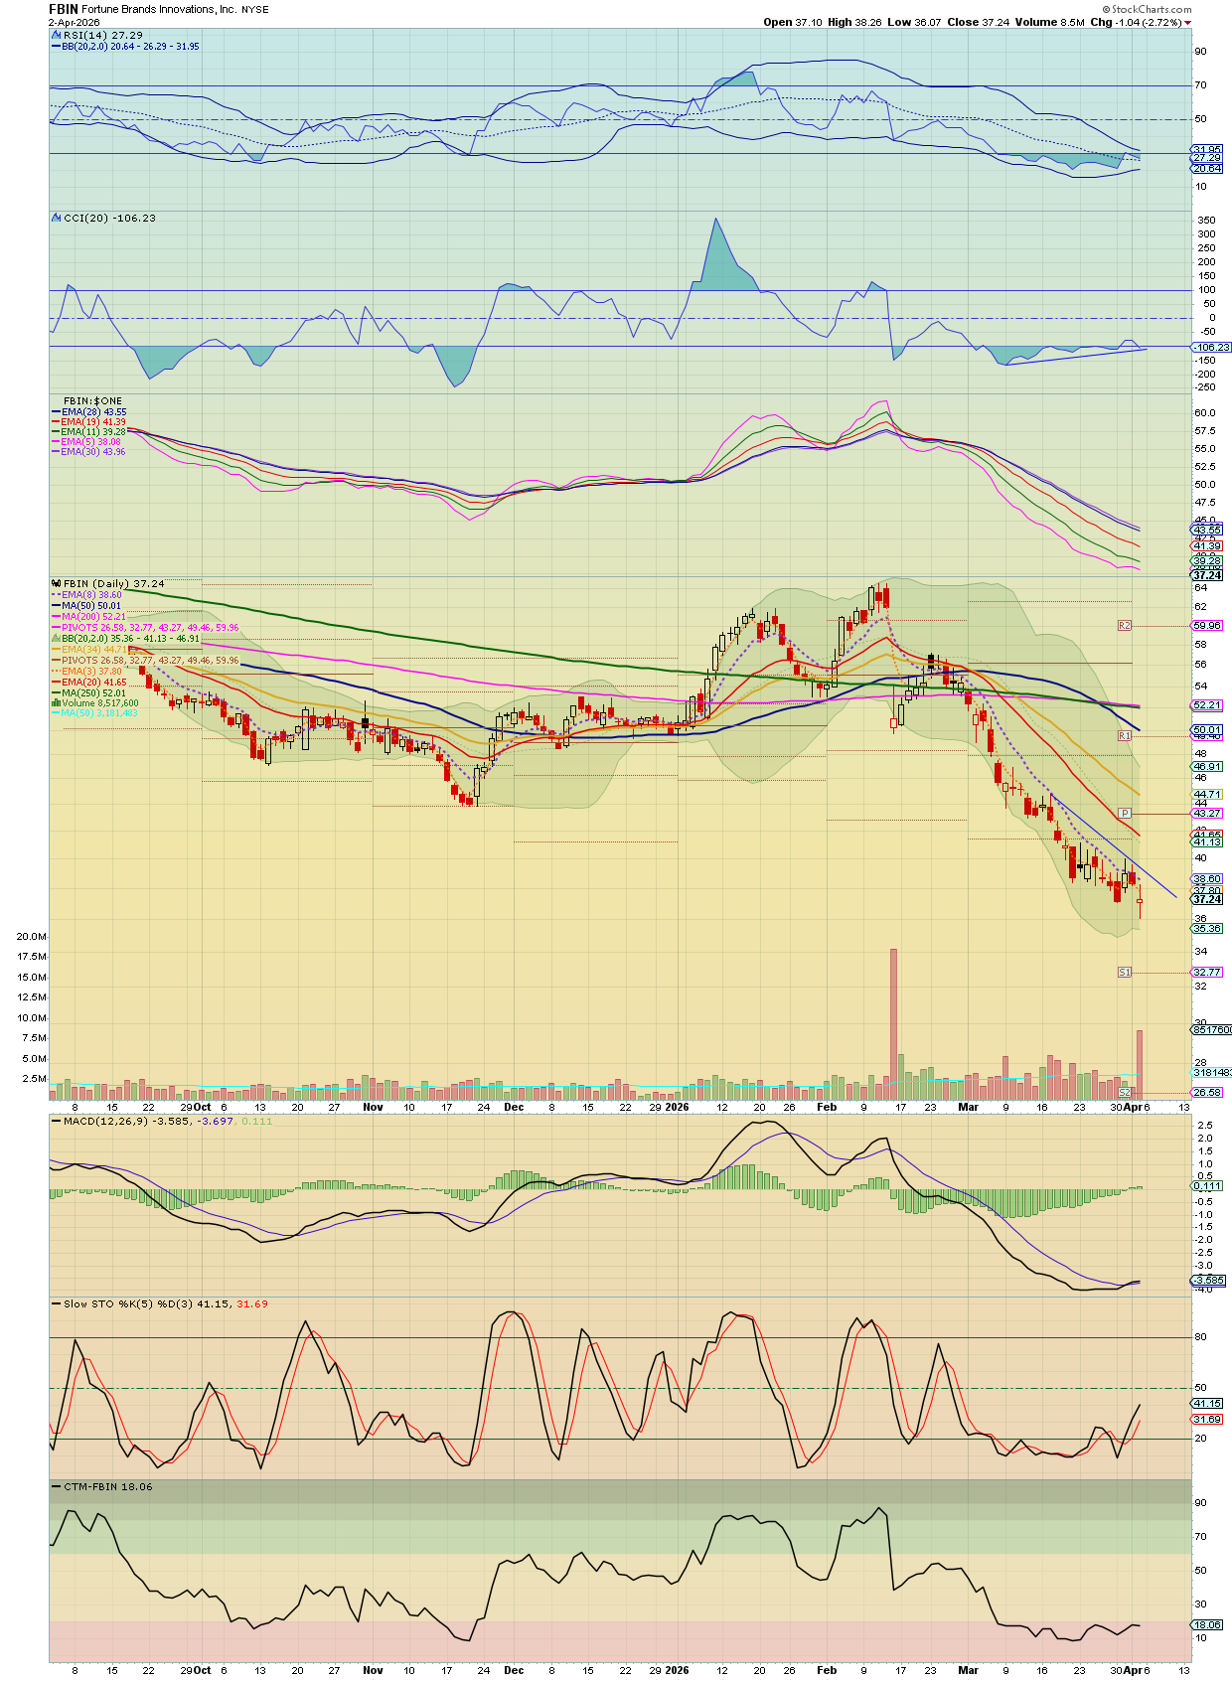Image resolution: width=1232 pixels, height=1681 pixels.
Task: Click the R2 pivot marker box
Action: coord(1125,626)
